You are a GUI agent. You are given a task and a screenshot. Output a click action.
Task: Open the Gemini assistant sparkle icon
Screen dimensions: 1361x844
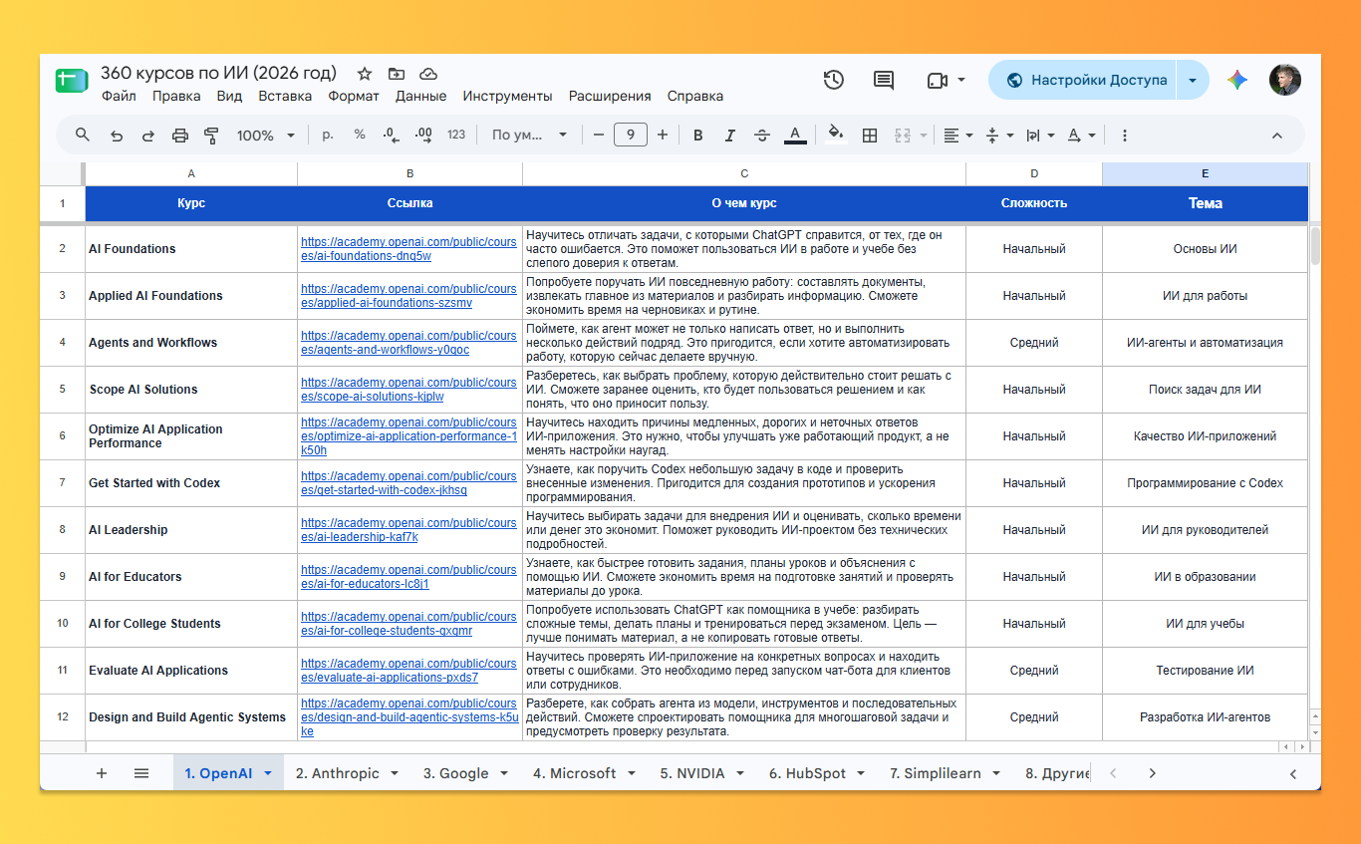tap(1237, 81)
